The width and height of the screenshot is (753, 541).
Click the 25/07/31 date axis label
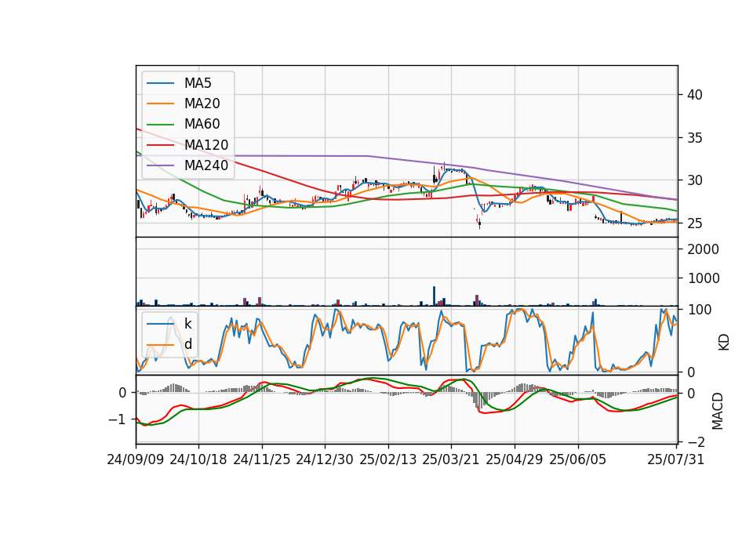[675, 459]
